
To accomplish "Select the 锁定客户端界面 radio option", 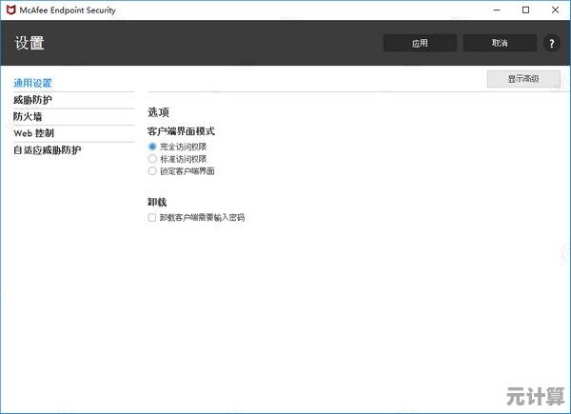I will (152, 171).
